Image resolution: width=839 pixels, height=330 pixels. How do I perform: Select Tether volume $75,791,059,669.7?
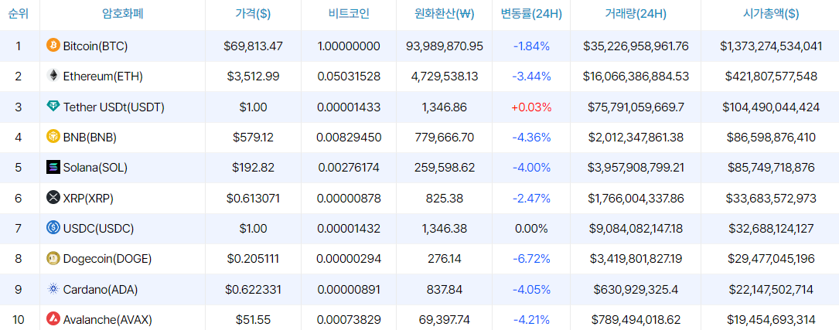[x=636, y=107]
